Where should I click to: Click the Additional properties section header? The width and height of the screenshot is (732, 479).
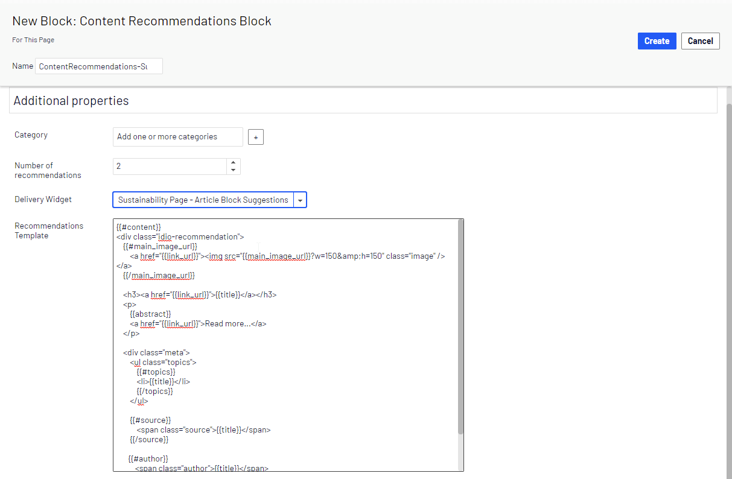71,101
